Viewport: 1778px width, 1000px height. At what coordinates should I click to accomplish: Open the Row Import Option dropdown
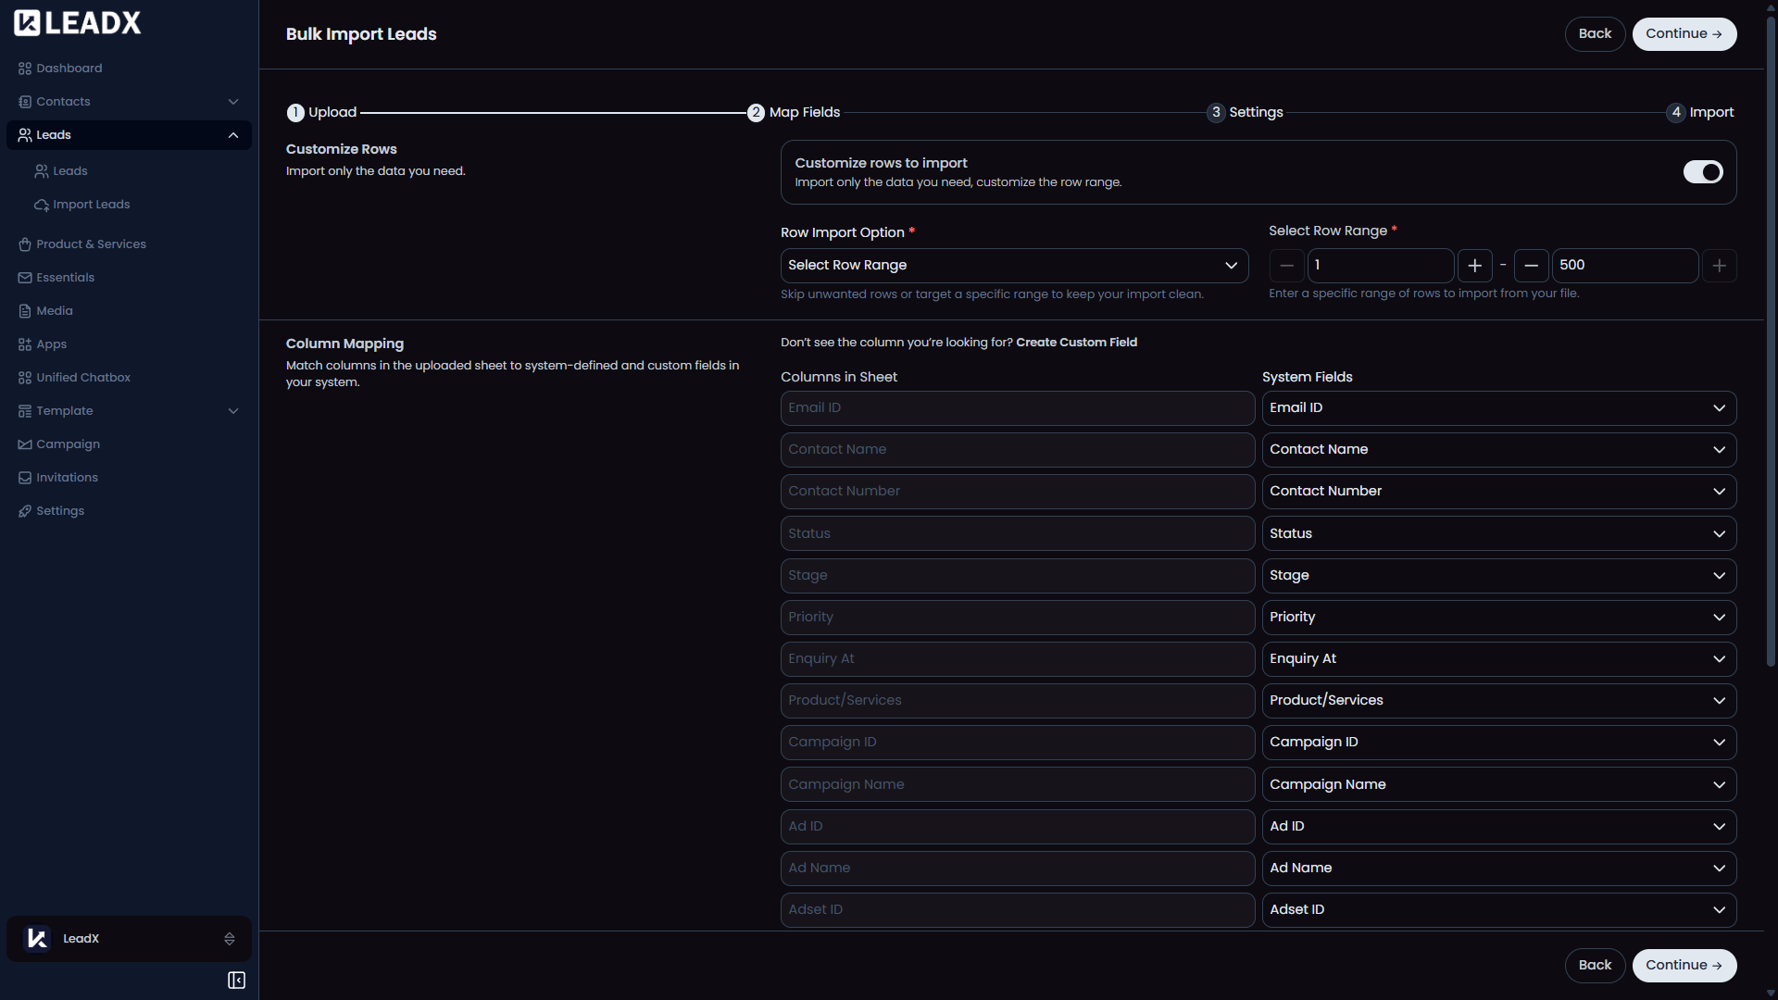tap(1014, 266)
